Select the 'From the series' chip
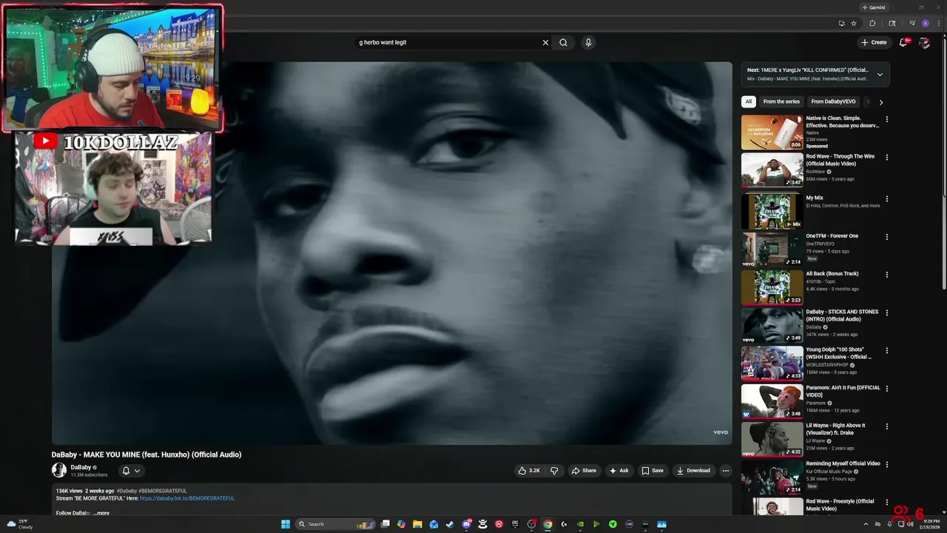The image size is (947, 533). (781, 102)
